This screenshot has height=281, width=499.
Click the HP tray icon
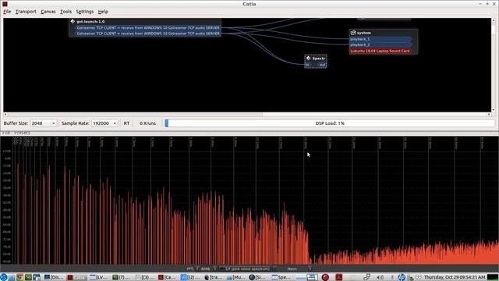[x=402, y=277]
